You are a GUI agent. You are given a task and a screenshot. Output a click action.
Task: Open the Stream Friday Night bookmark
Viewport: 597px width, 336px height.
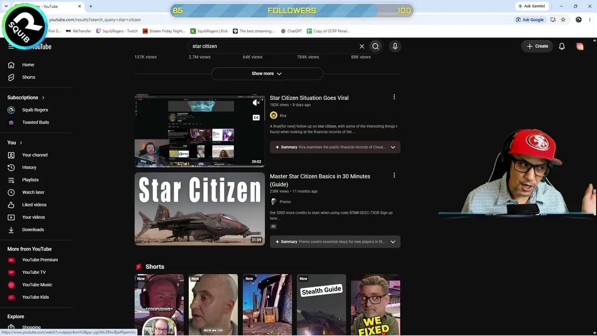(x=164, y=31)
